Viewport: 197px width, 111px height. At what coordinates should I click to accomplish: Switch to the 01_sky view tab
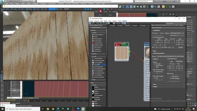113,25
